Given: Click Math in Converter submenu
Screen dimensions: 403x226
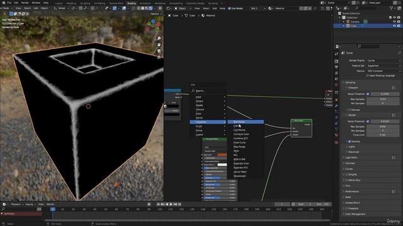Looking at the screenshot, I should pos(236,151).
